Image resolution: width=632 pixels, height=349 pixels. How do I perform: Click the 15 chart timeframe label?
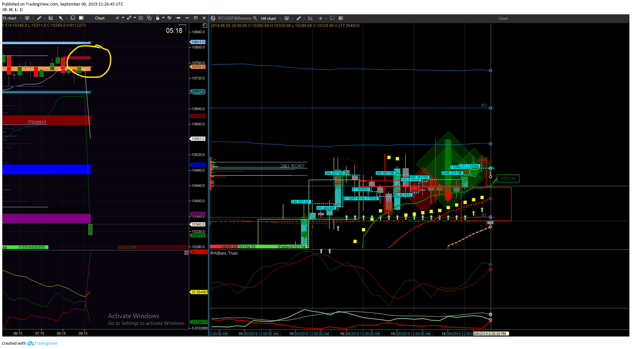9,18
